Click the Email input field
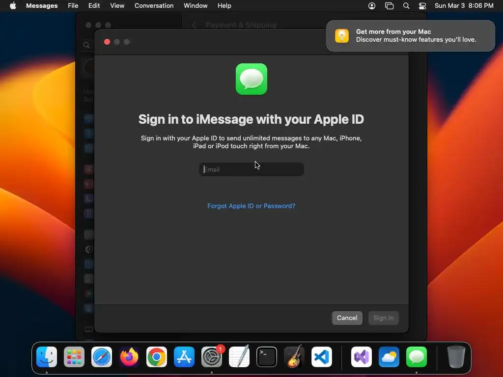503x377 pixels. 251,169
